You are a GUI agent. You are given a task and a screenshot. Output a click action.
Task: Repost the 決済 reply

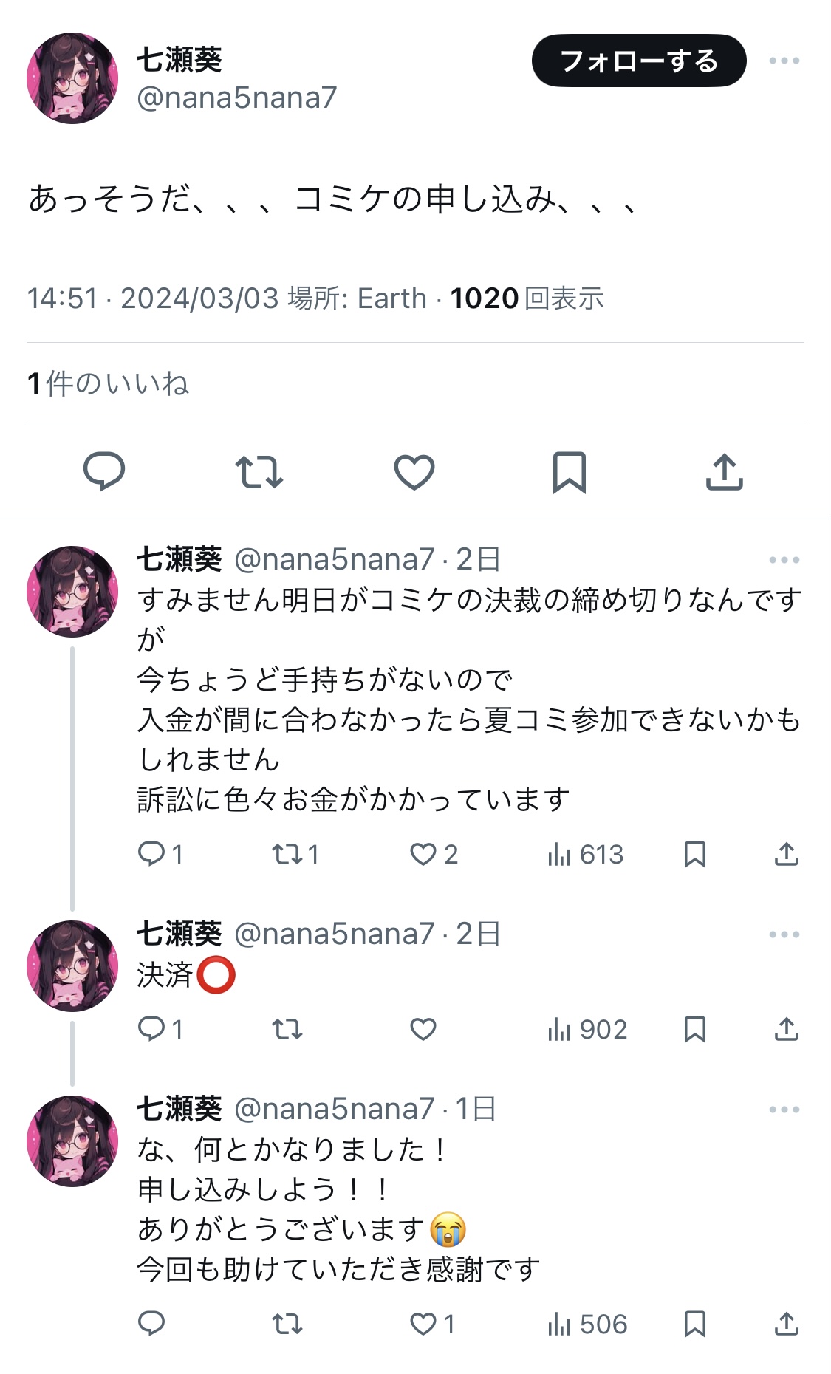(287, 1029)
